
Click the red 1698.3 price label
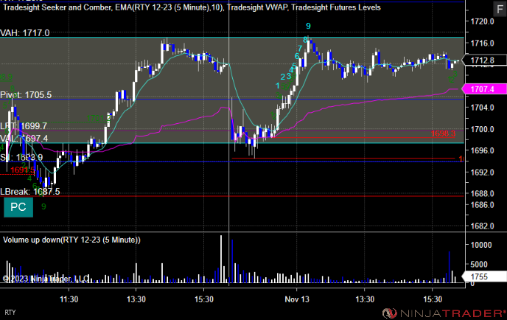click(x=443, y=133)
